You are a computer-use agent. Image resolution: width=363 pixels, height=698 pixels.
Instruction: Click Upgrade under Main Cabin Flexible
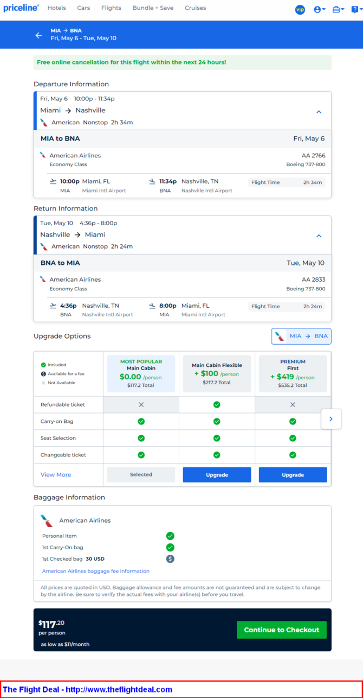[217, 474]
